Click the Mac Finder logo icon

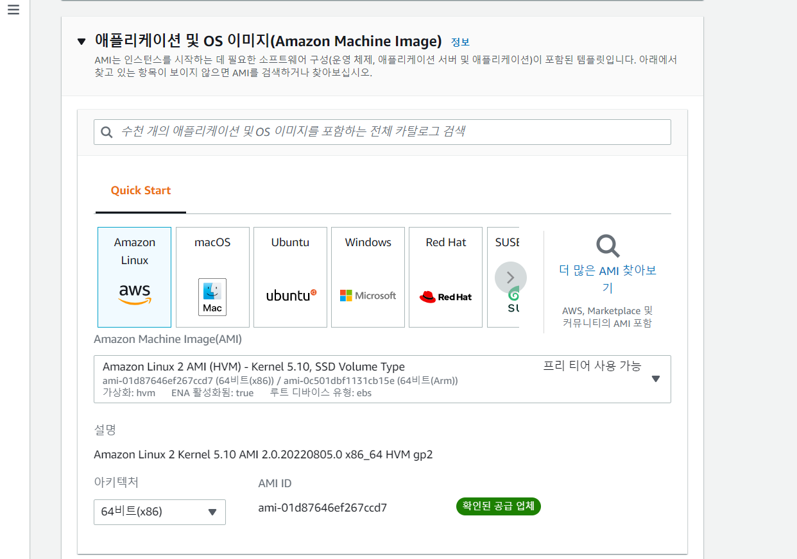[212, 297]
